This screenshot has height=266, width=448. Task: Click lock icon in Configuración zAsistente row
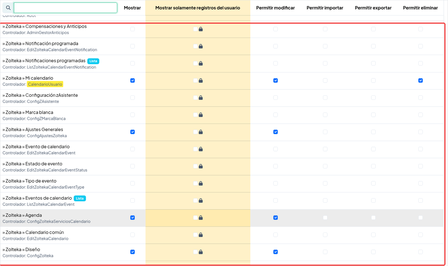pyautogui.click(x=201, y=98)
